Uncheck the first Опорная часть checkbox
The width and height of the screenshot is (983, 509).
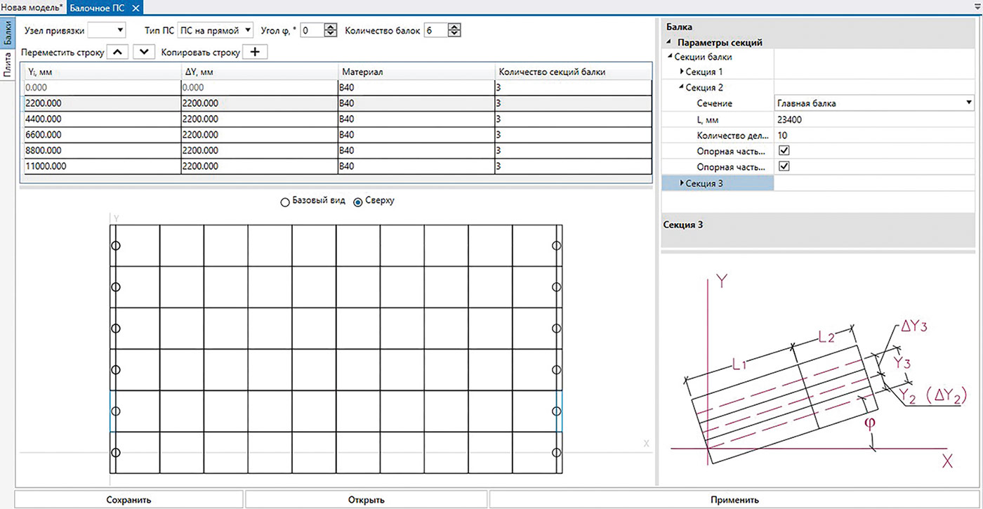784,151
